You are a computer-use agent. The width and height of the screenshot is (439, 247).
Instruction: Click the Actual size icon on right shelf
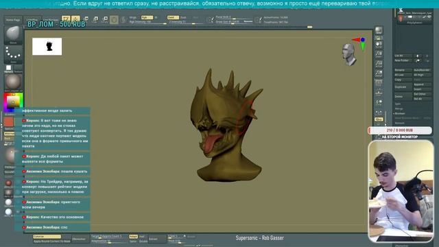click(379, 64)
